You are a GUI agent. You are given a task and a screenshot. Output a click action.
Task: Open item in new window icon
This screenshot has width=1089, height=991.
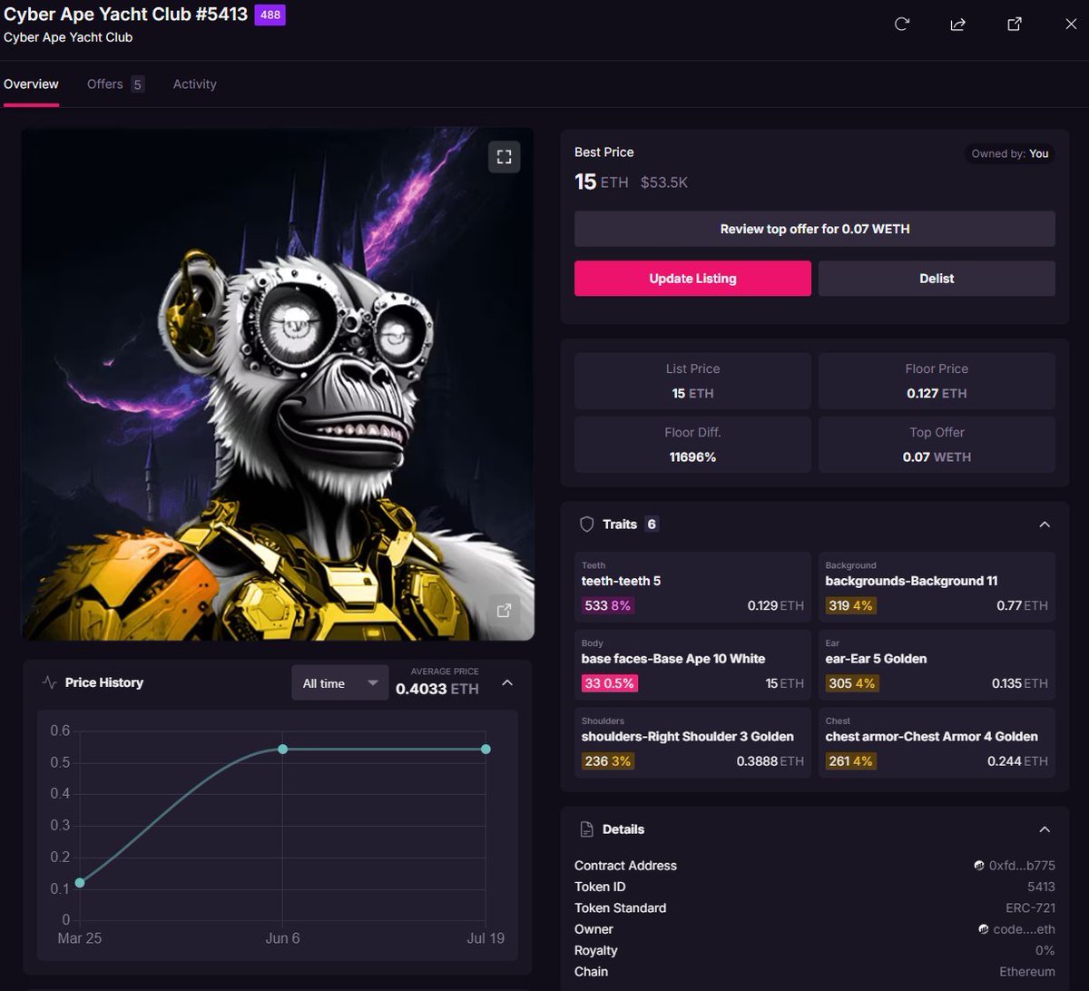1015,24
